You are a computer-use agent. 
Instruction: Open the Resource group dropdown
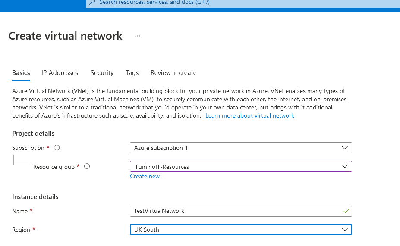(x=241, y=167)
